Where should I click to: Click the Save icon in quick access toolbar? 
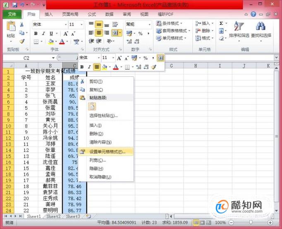14,5
